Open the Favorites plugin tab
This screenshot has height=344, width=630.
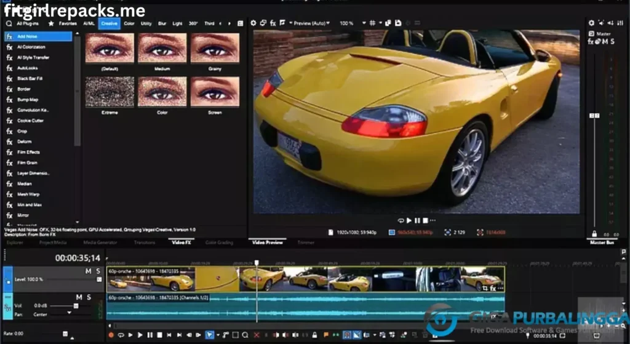point(68,24)
